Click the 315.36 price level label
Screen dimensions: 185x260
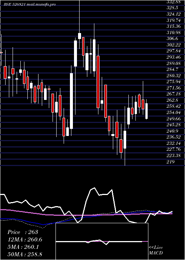[174, 26]
